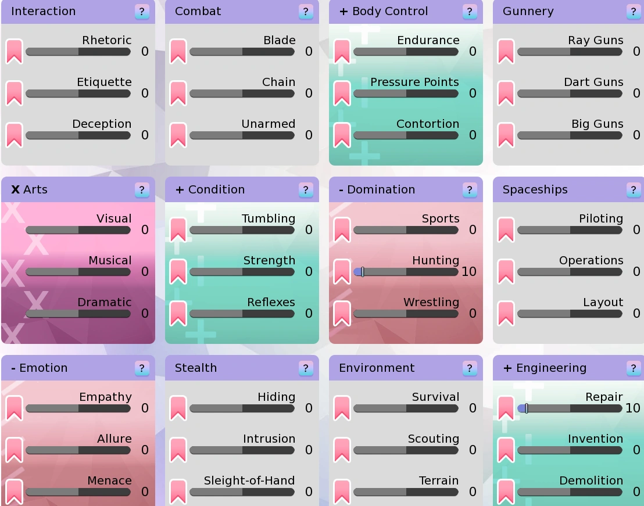Open the Engineering help button

coord(634,368)
